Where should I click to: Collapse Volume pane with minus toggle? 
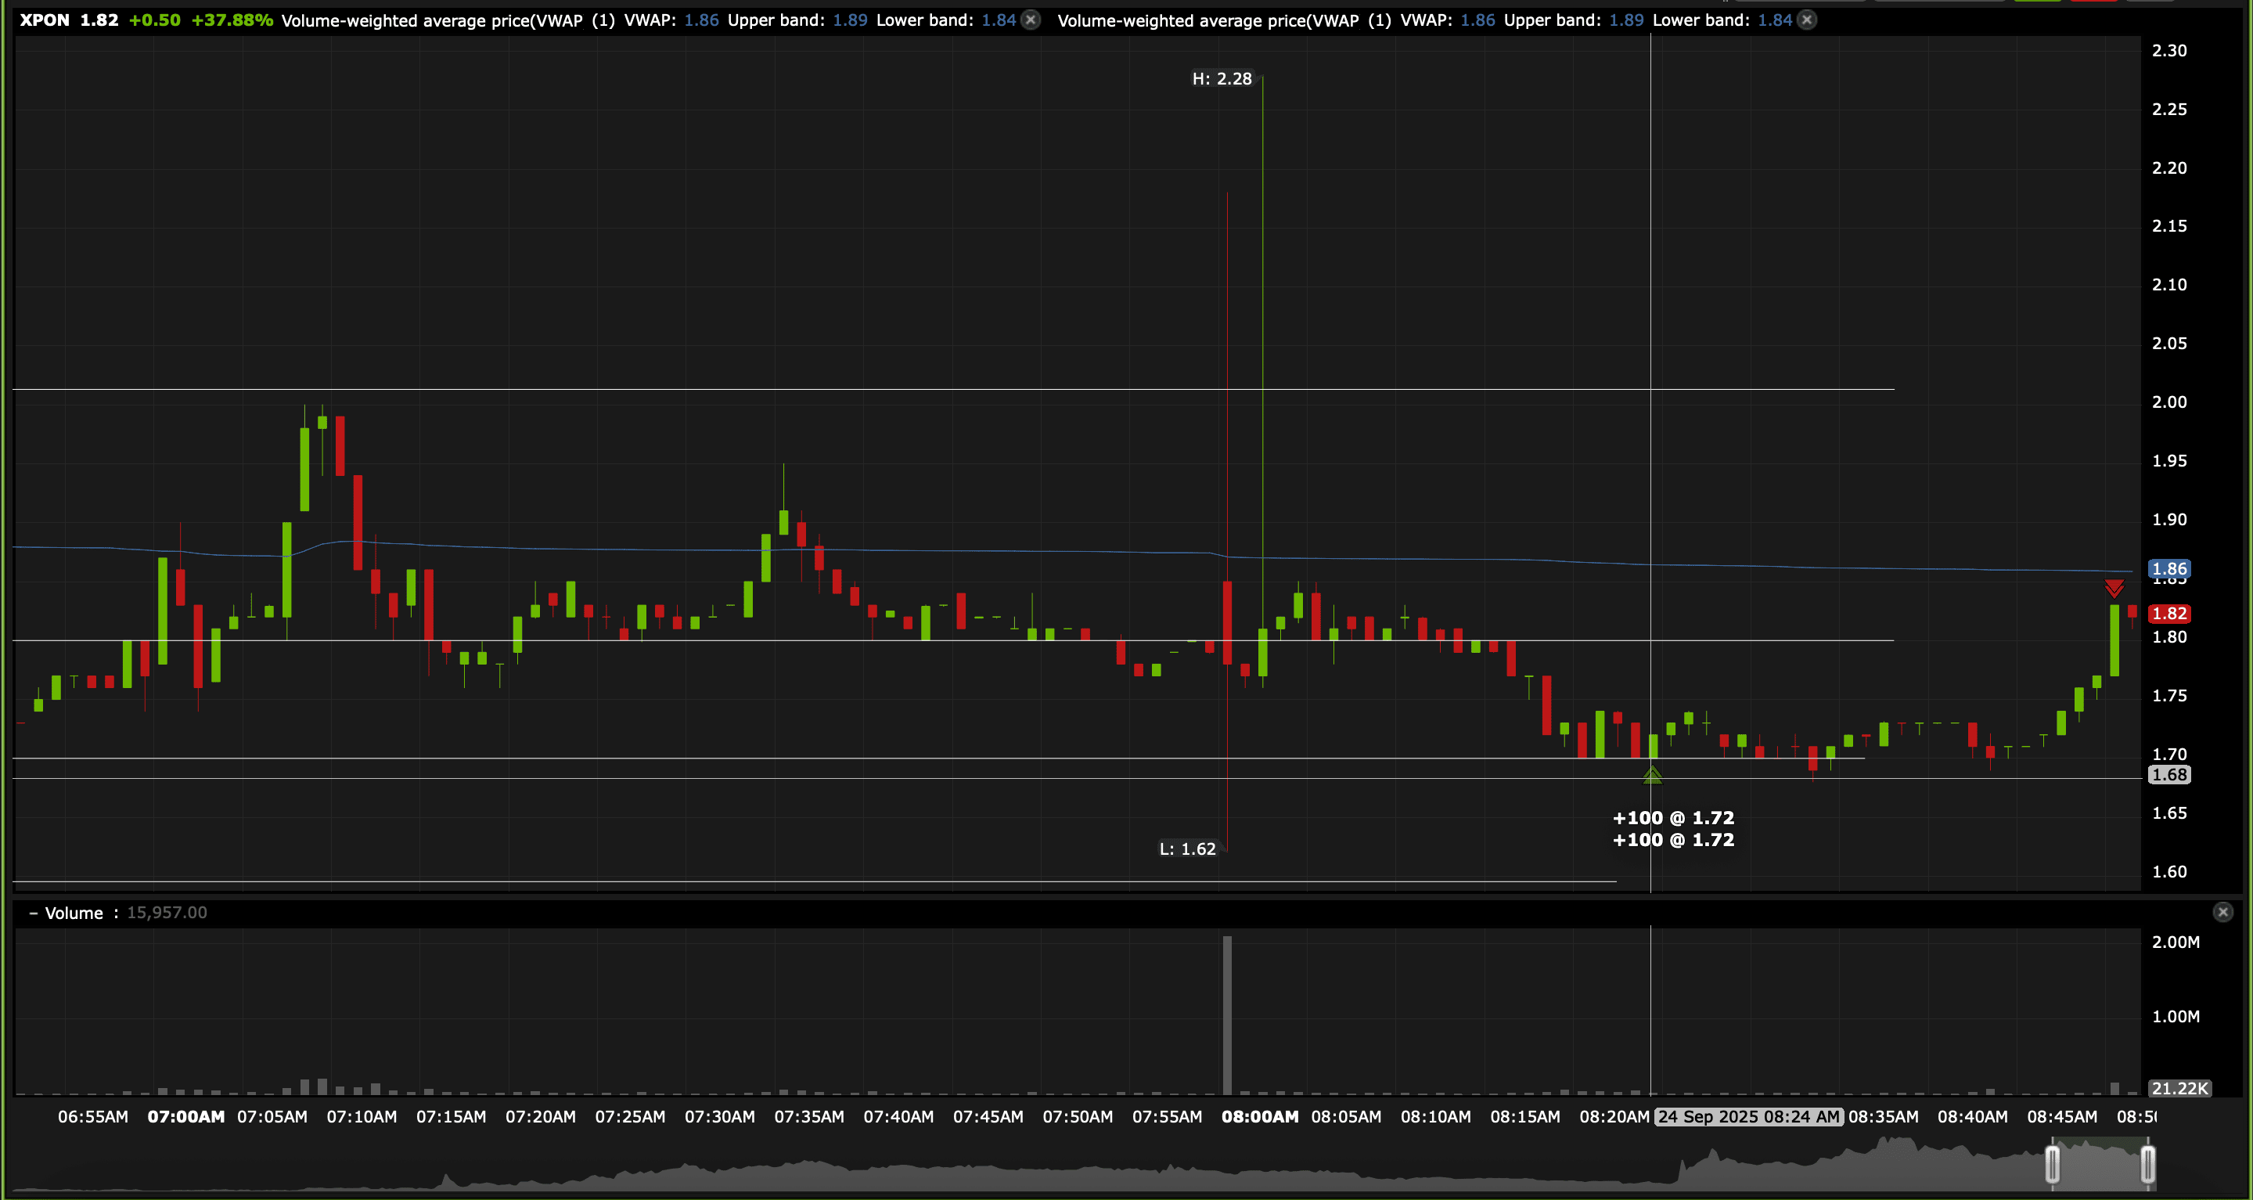[x=33, y=914]
